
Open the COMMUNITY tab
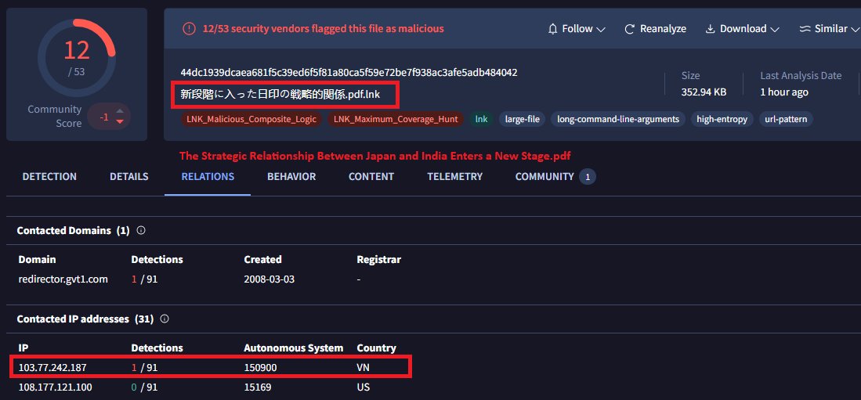pyautogui.click(x=544, y=177)
